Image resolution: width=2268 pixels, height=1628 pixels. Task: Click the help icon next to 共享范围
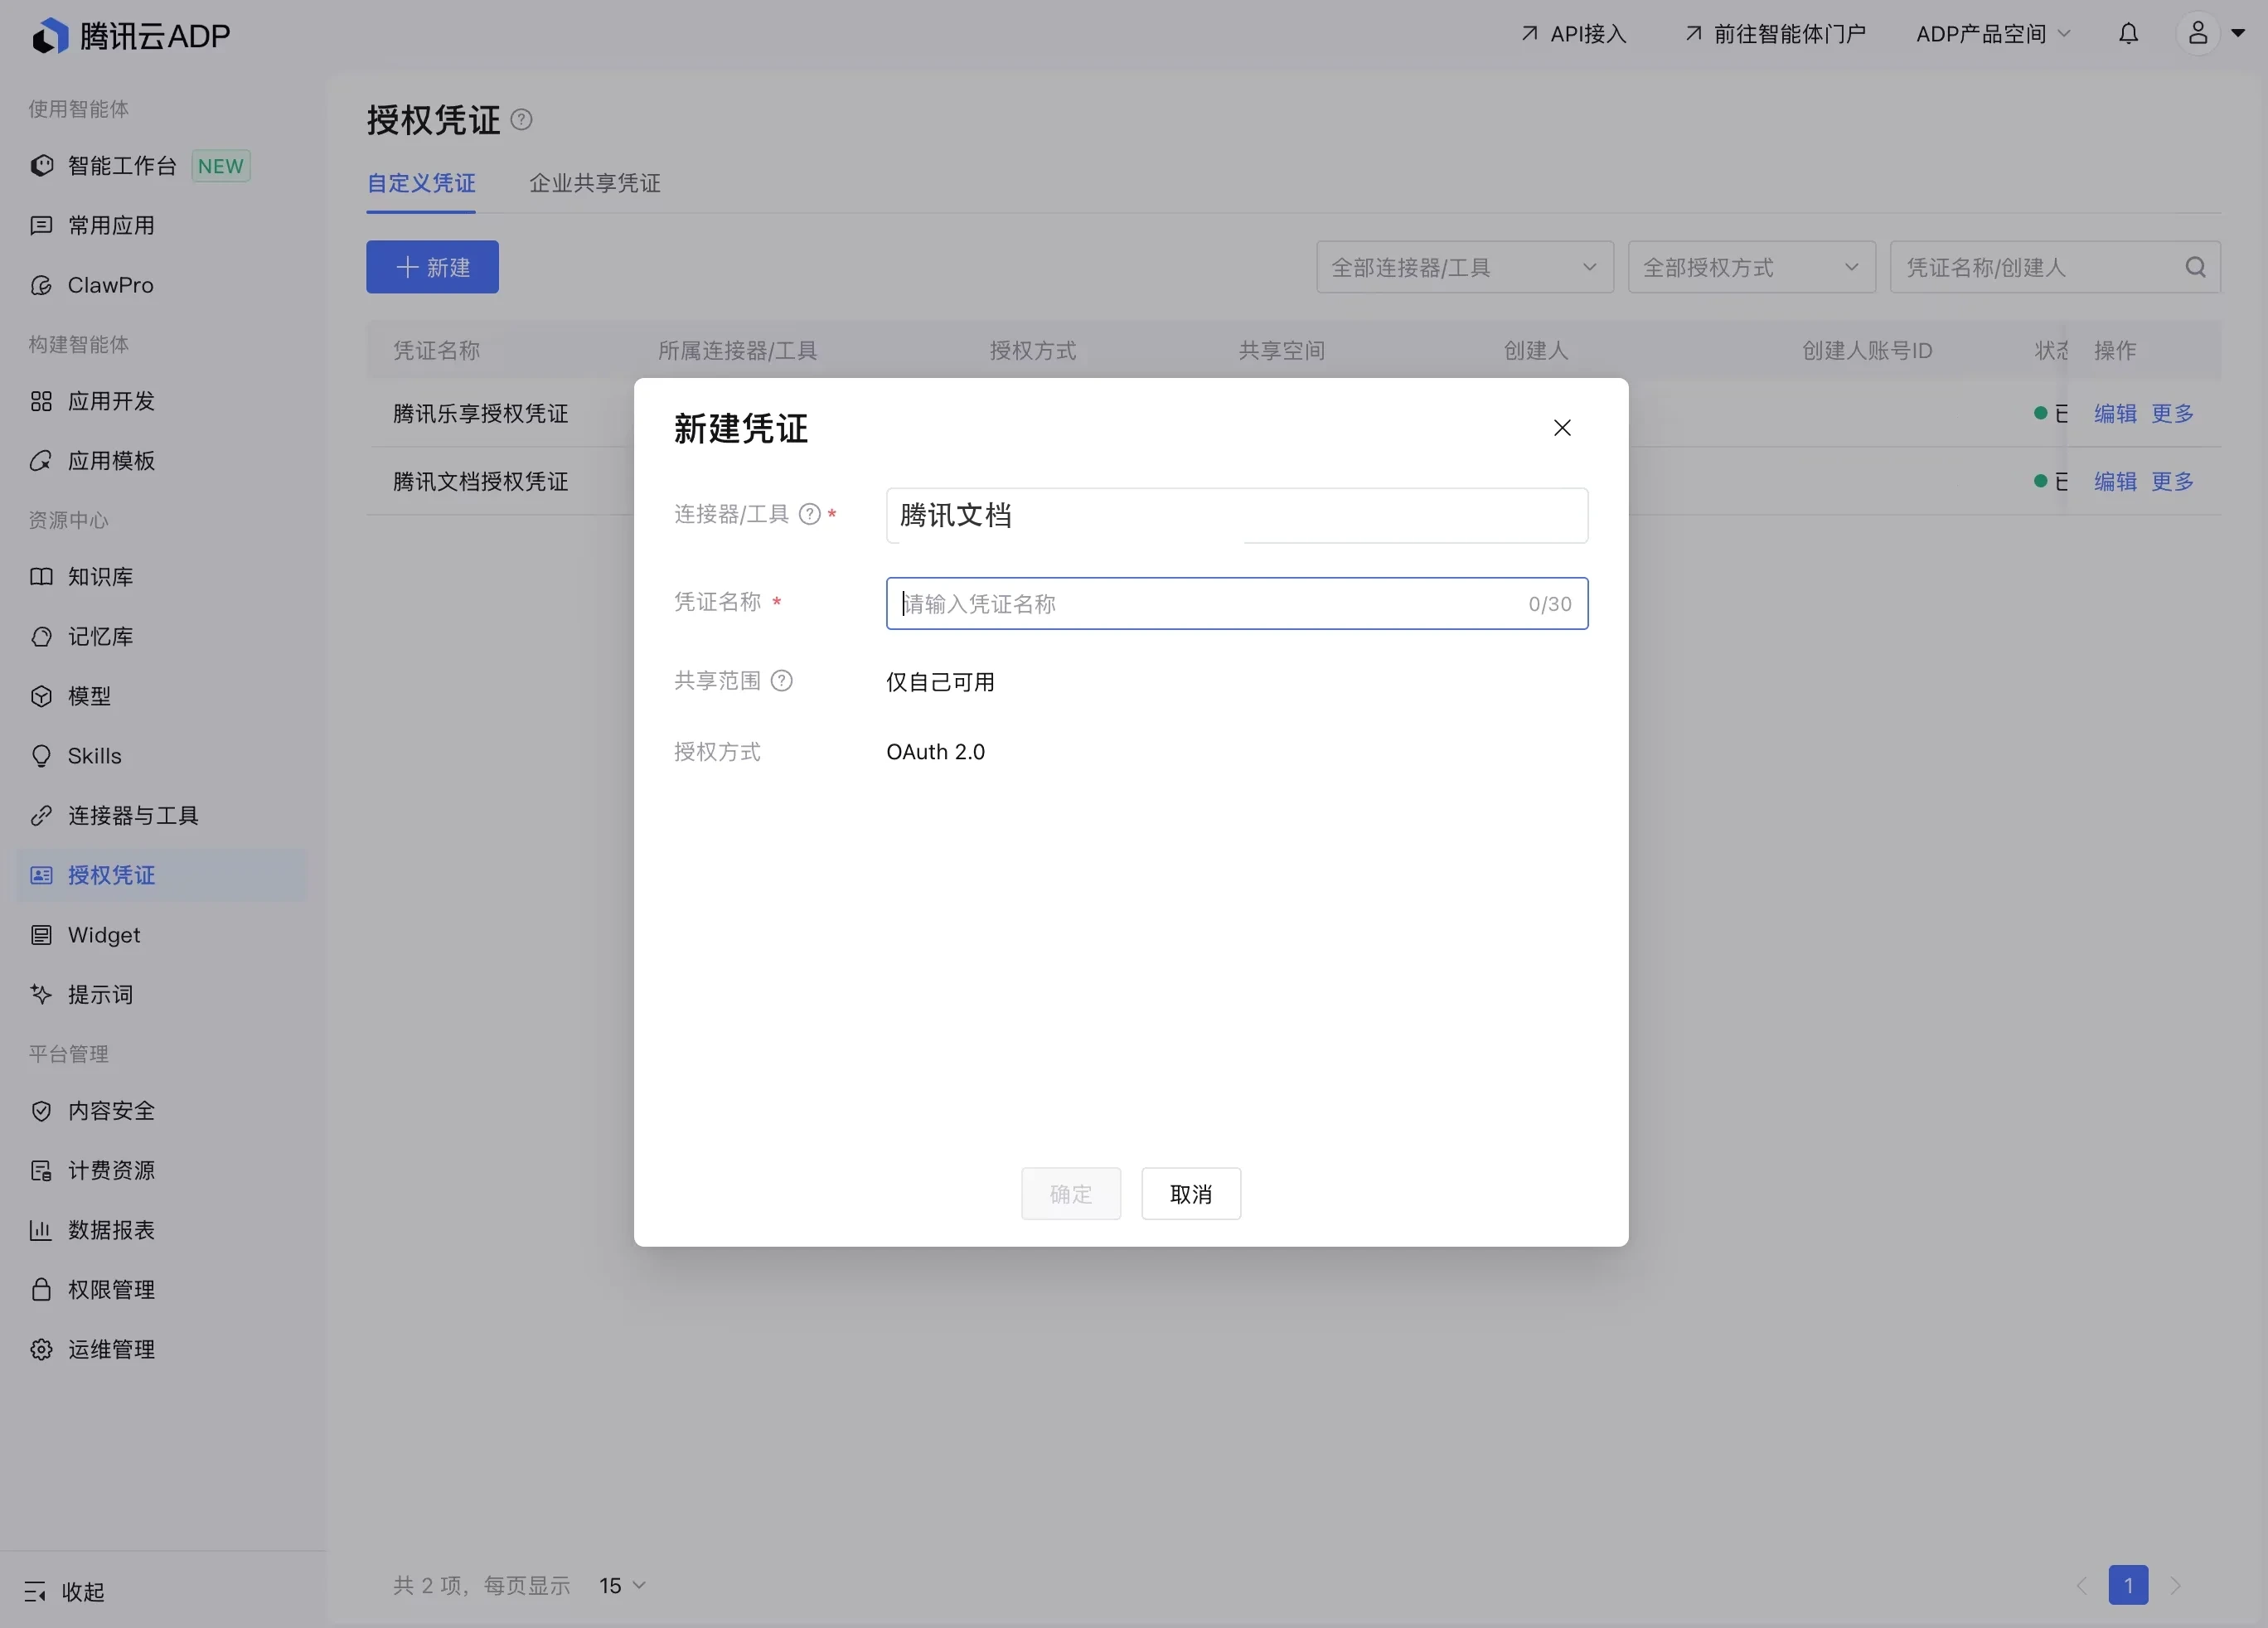click(782, 681)
